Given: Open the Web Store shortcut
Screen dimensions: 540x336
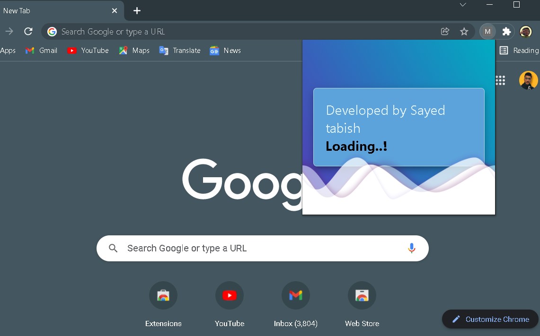Looking at the screenshot, I should point(362,295).
